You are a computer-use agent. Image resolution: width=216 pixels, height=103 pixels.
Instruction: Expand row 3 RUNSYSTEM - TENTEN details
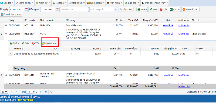point(6,75)
